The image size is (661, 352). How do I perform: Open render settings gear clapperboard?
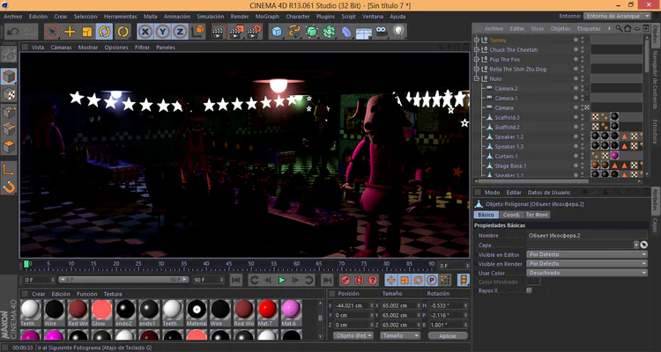pos(254,32)
